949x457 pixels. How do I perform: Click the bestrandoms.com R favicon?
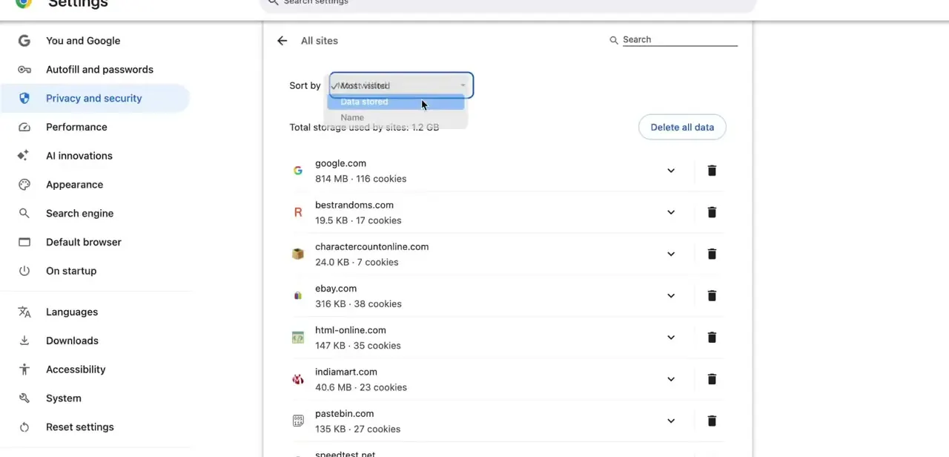(298, 212)
